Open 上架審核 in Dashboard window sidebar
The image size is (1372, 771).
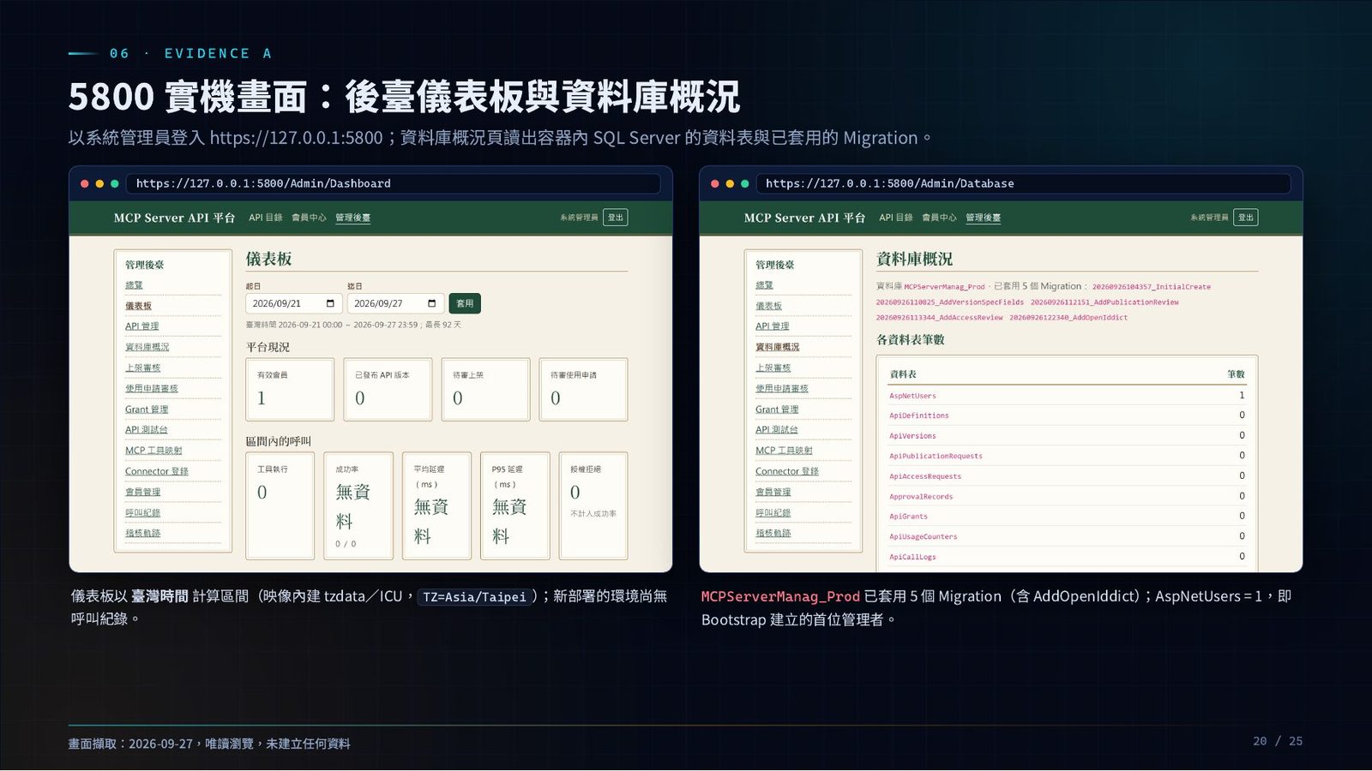142,368
